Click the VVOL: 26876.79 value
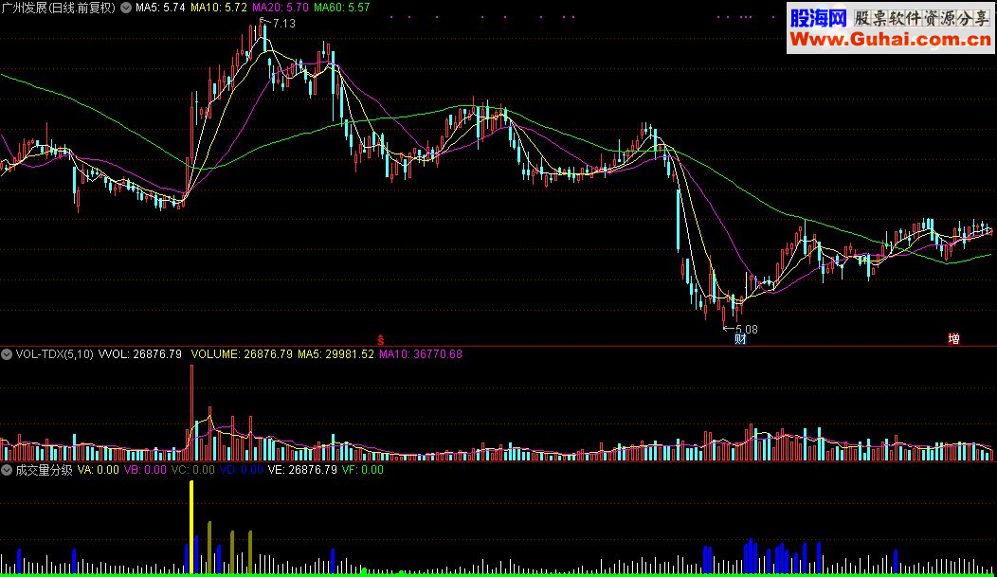Screen dimensions: 997x577 coord(140,354)
